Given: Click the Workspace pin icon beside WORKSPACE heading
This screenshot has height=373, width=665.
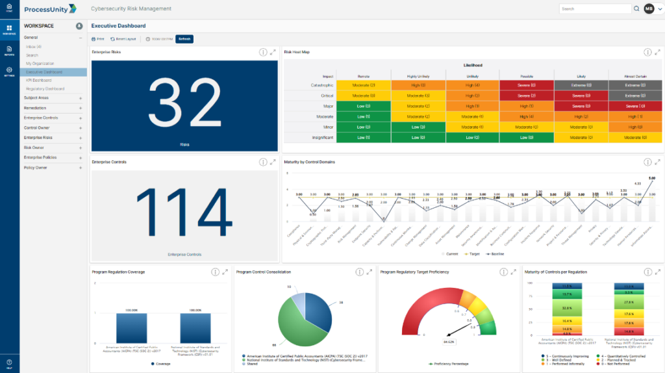Looking at the screenshot, I should [79, 26].
